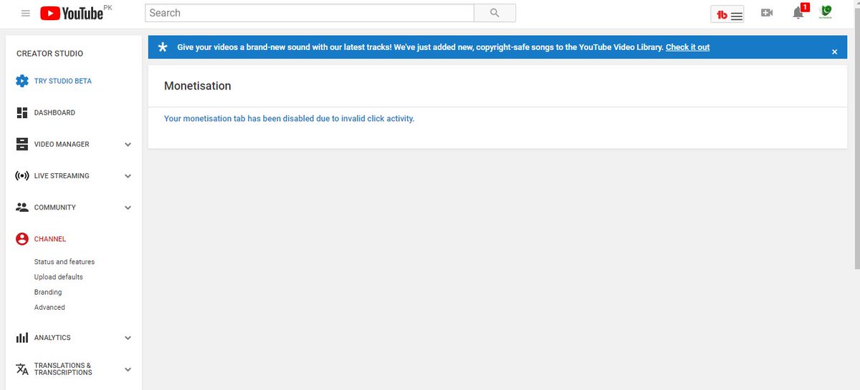Go to YouTube home via logo
The image size is (860, 390).
click(x=72, y=13)
